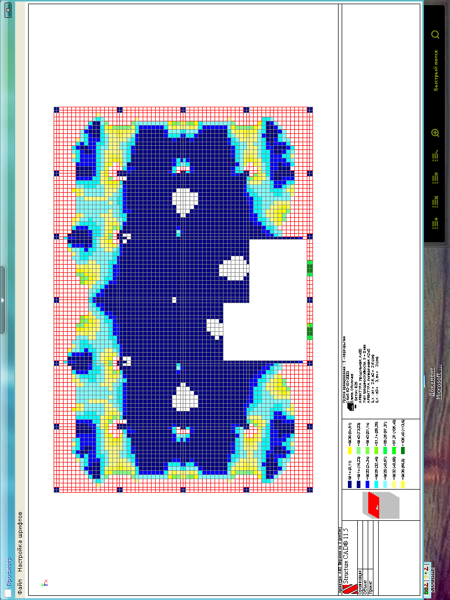The width and height of the screenshot is (450, 600).
Task: Click the list icon with plus sign
Action: [x=435, y=223]
